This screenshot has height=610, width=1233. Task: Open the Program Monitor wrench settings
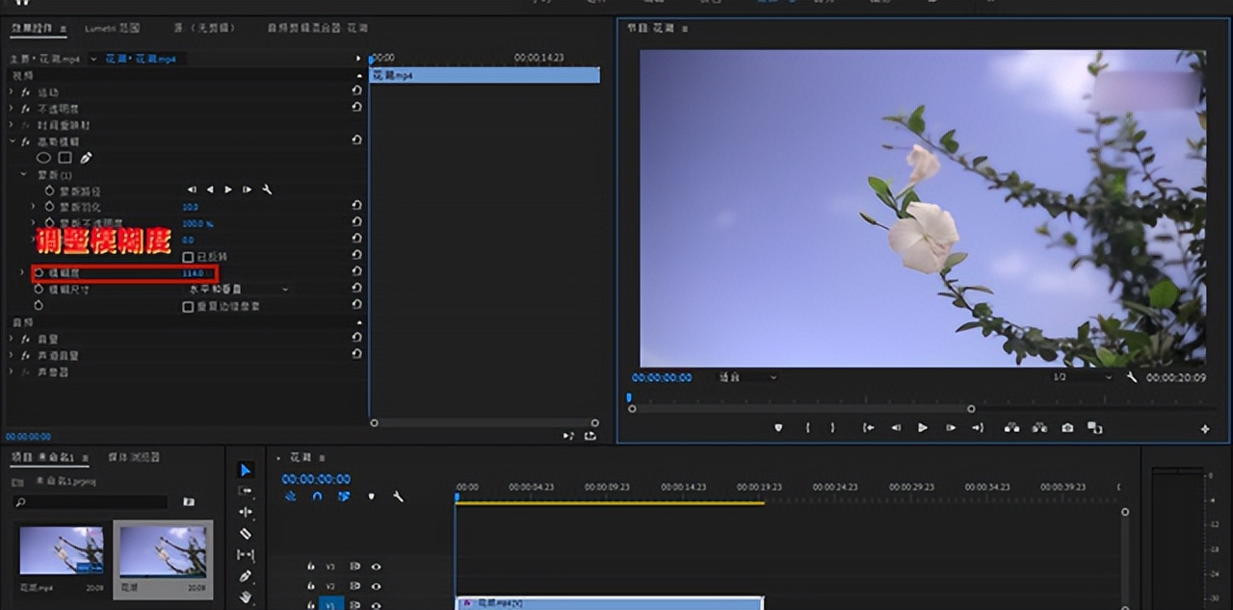pos(1132,377)
